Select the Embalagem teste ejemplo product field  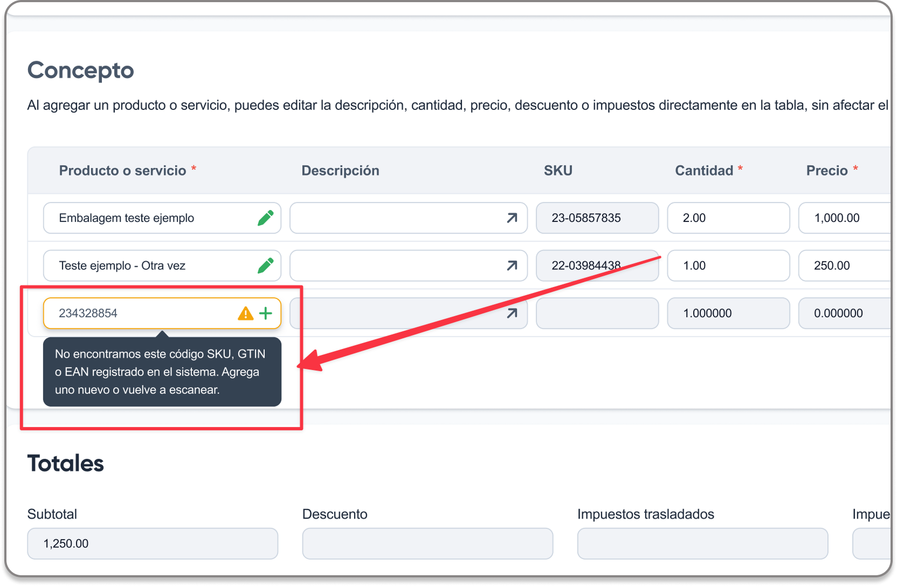click(x=162, y=218)
